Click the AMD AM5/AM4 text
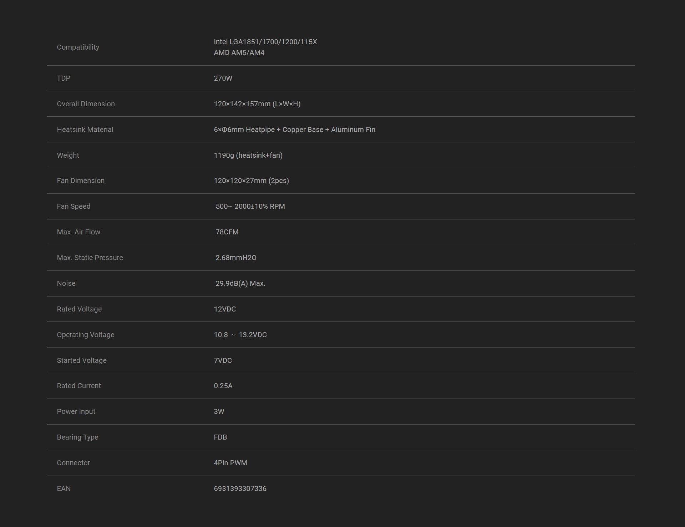 (x=239, y=52)
